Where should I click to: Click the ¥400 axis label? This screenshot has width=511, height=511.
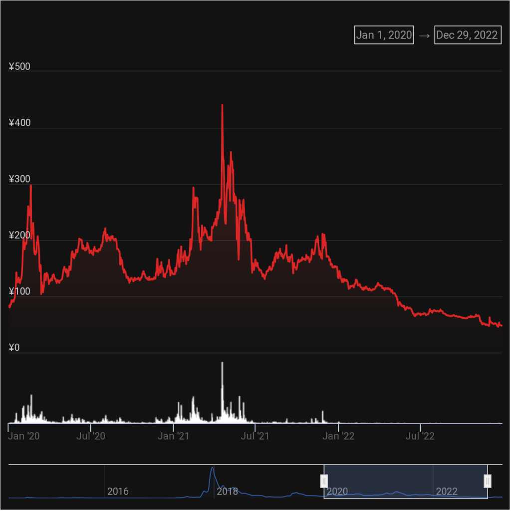click(x=19, y=123)
